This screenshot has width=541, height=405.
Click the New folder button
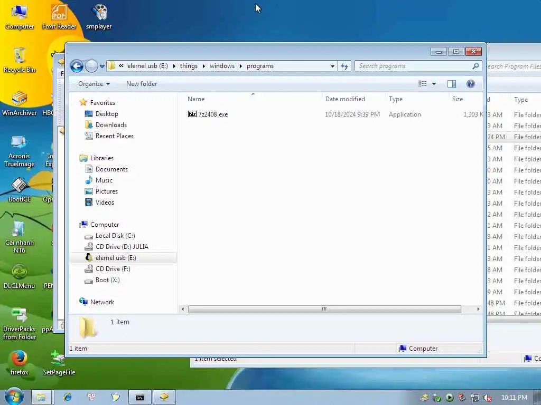[142, 84]
